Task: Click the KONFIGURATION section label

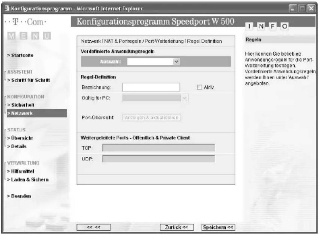Action: pyautogui.click(x=26, y=97)
